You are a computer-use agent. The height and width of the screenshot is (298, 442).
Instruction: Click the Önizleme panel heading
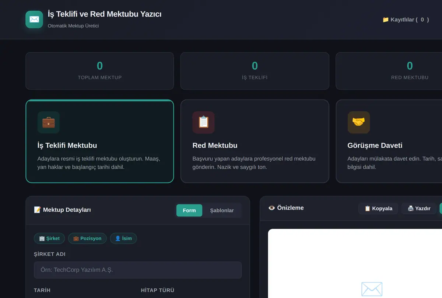[286, 208]
